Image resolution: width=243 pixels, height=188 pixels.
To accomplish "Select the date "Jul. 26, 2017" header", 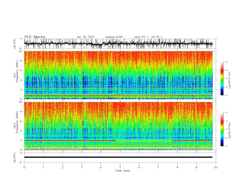I will coord(86,37).
